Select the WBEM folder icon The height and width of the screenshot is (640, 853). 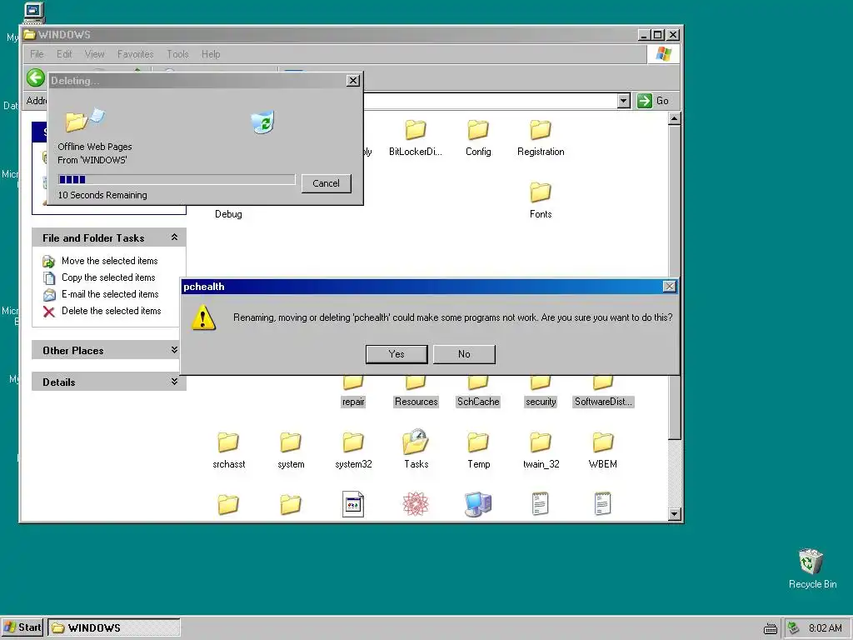point(603,442)
